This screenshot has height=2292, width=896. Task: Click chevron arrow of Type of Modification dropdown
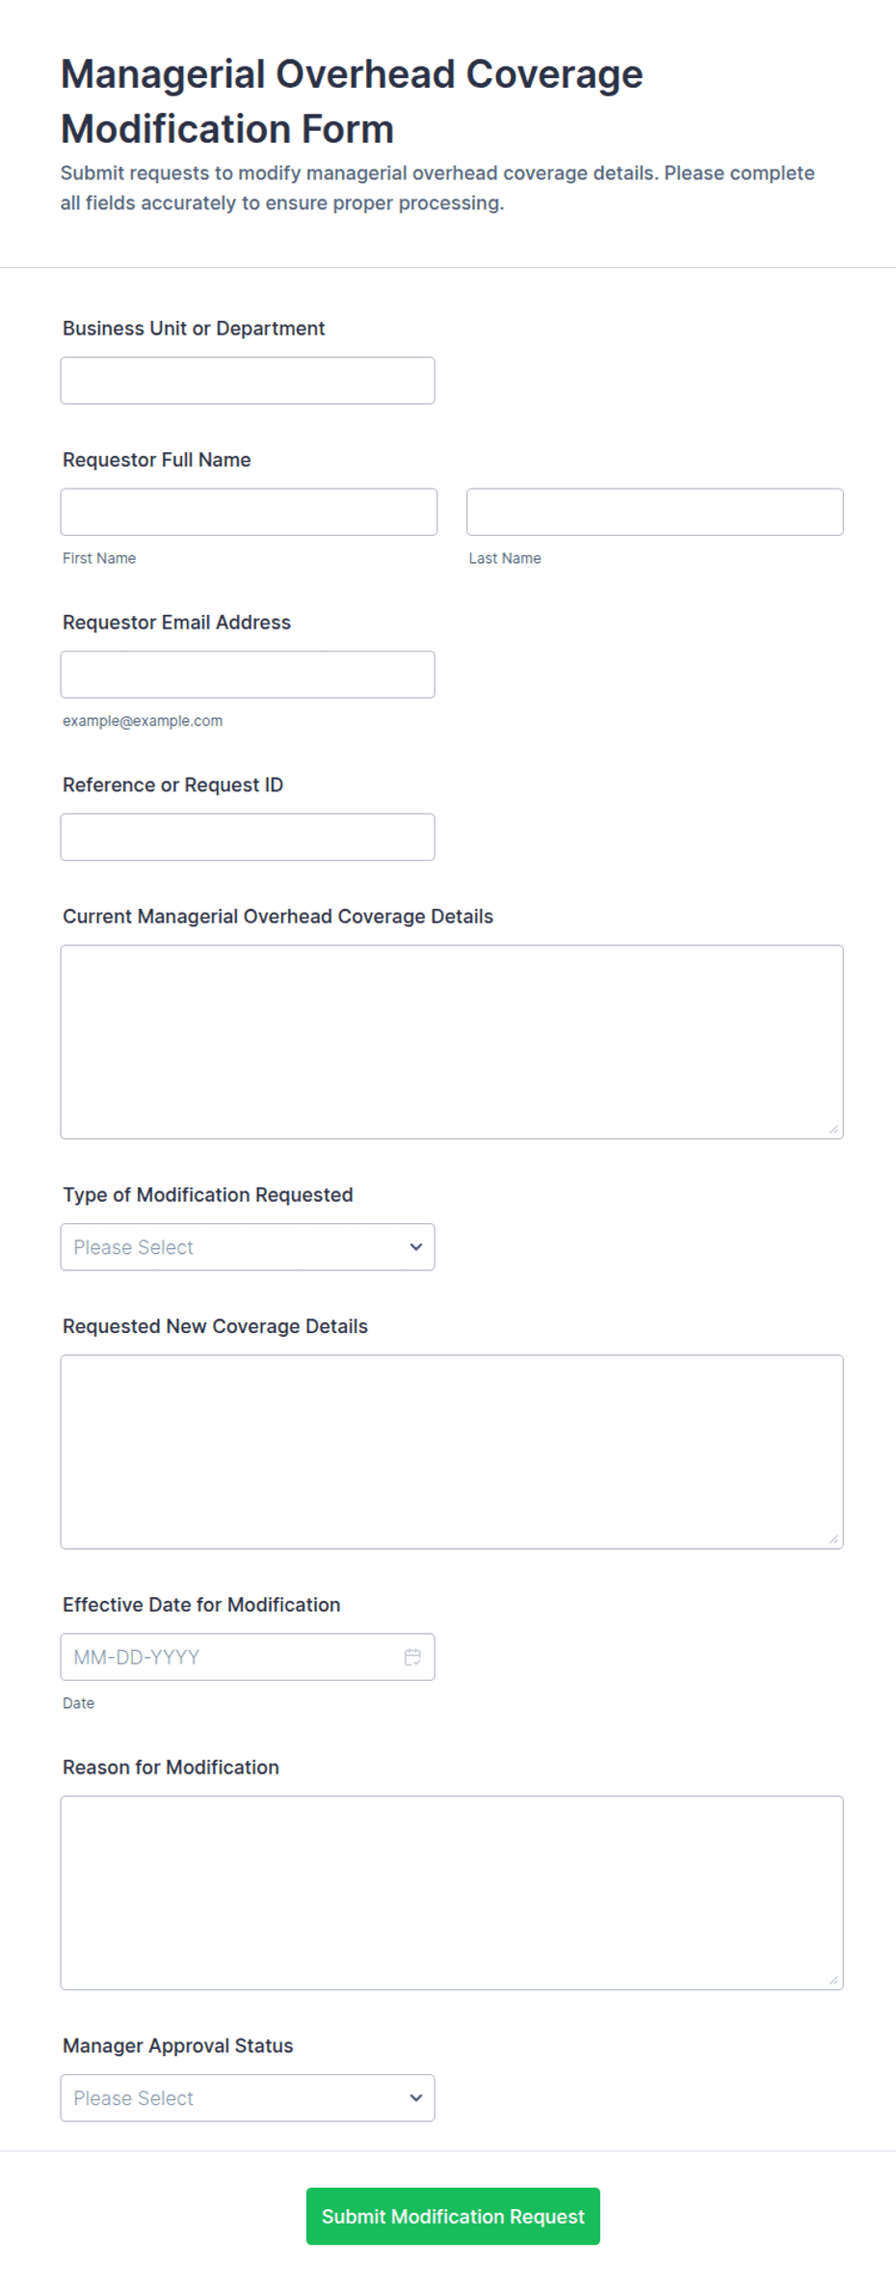pyautogui.click(x=415, y=1247)
